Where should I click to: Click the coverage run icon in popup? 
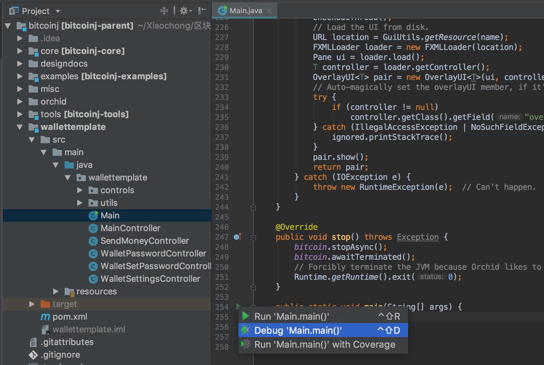point(246,344)
